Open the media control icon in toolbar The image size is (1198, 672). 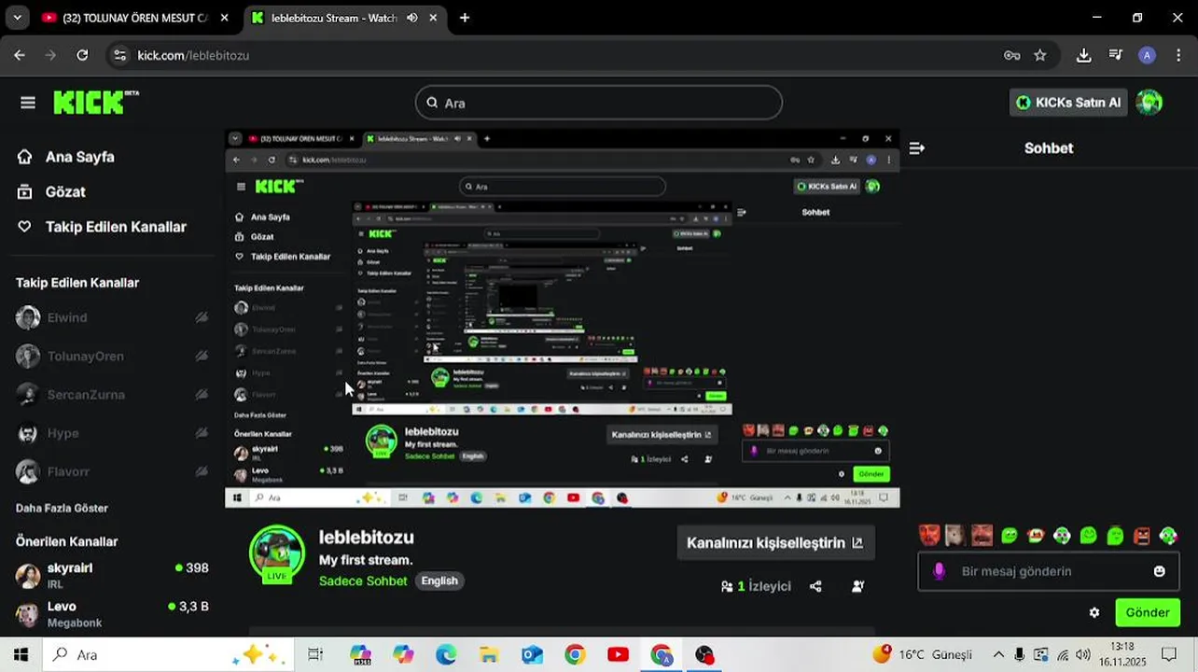click(1115, 55)
